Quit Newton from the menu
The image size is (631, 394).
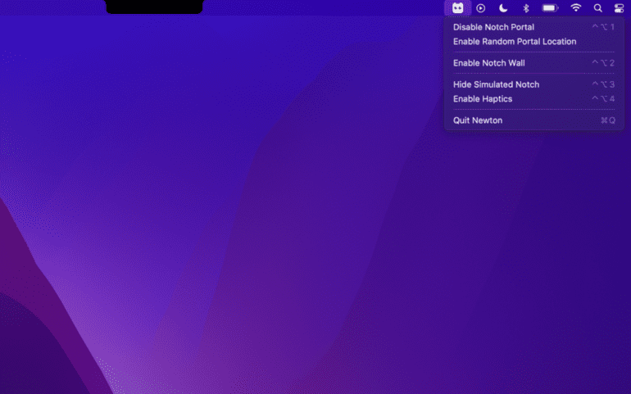(478, 120)
